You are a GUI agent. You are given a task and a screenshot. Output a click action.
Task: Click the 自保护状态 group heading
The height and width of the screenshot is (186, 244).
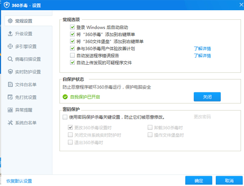[x=73, y=79]
